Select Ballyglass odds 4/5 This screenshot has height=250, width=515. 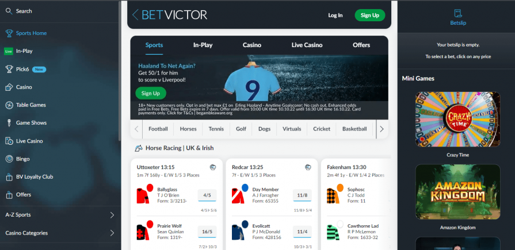click(x=207, y=195)
